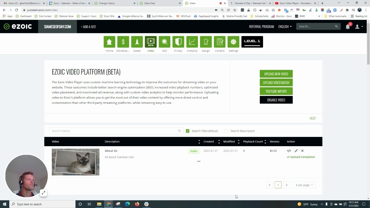Open the Privacy shield icon
370x208 pixels.
pos(178,42)
